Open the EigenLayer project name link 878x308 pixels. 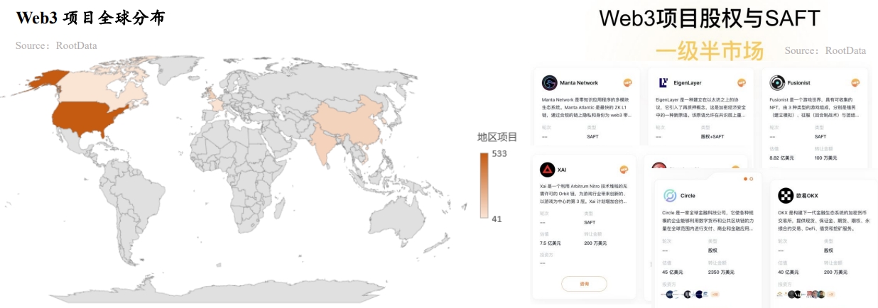tap(688, 83)
